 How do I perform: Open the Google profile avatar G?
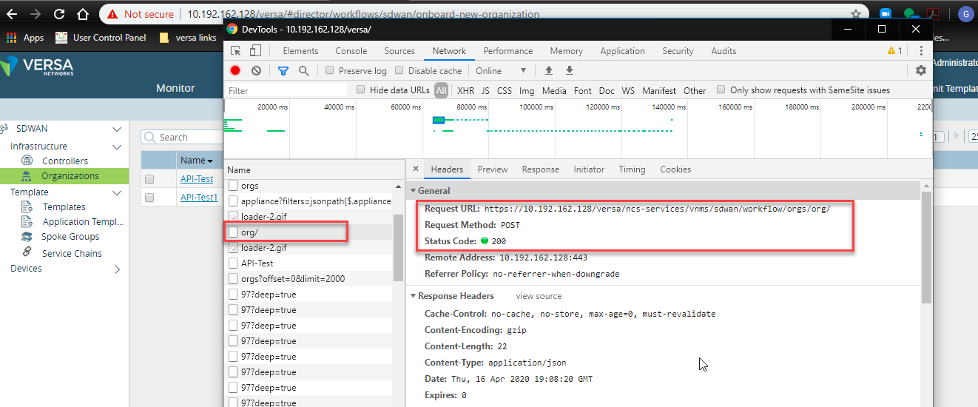(x=965, y=14)
